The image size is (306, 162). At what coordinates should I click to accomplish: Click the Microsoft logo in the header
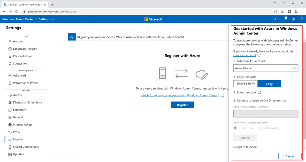coord(153,19)
